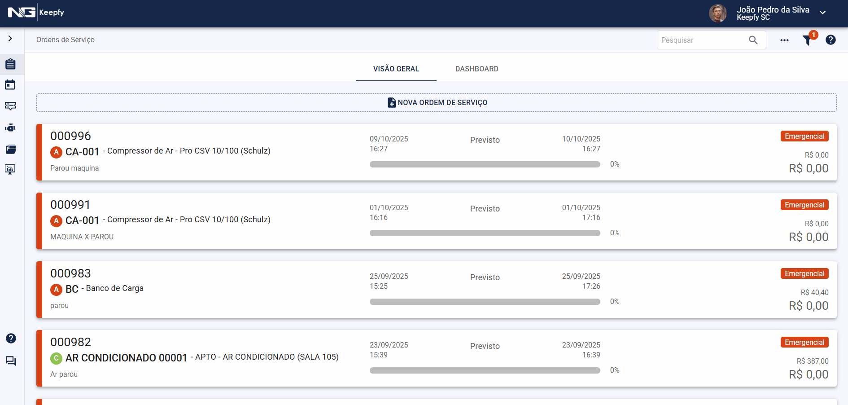Switch to the Dashboard tab

(x=476, y=69)
